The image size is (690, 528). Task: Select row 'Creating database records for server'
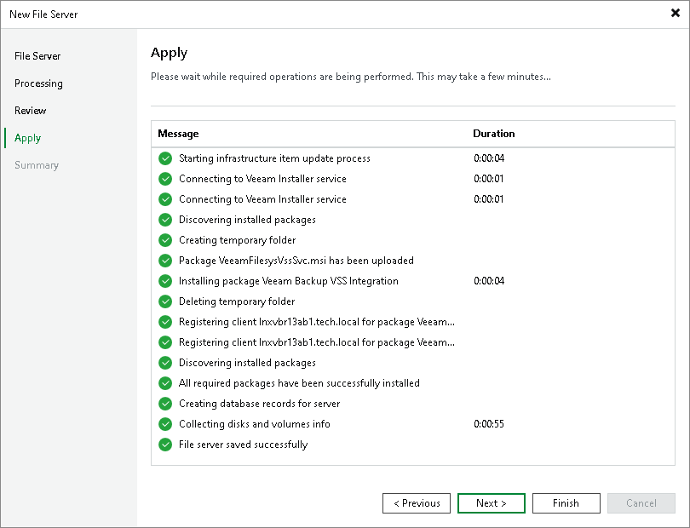click(x=413, y=404)
